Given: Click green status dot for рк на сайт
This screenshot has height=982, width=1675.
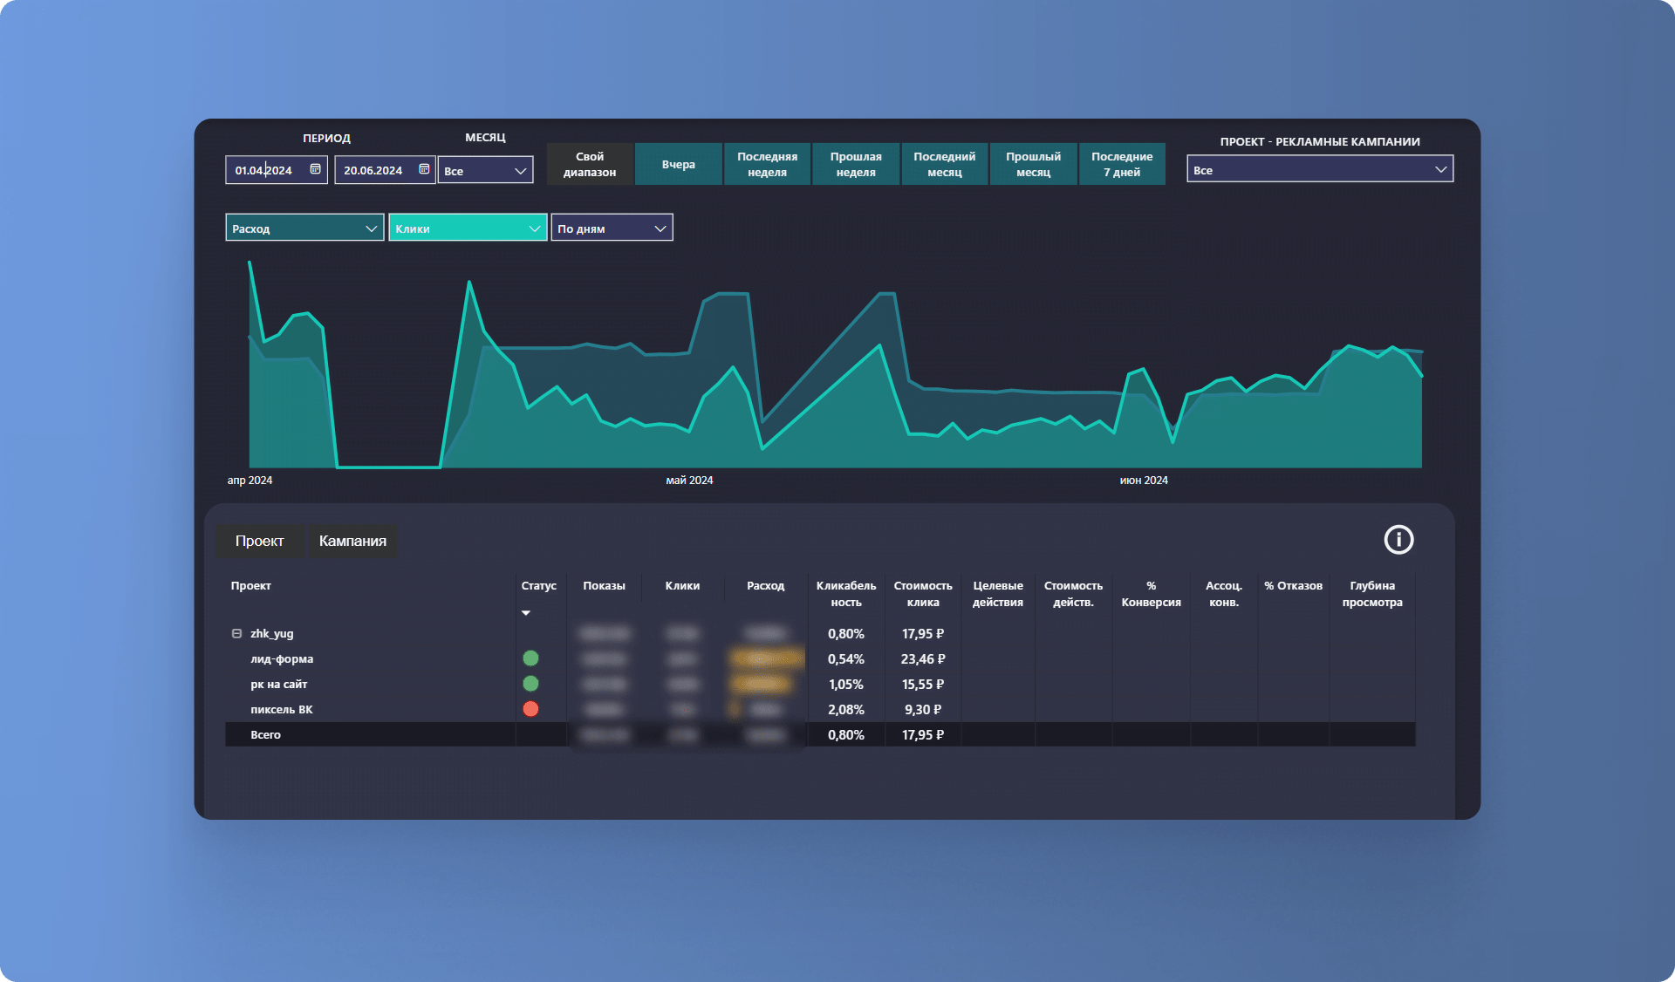Looking at the screenshot, I should (x=530, y=684).
